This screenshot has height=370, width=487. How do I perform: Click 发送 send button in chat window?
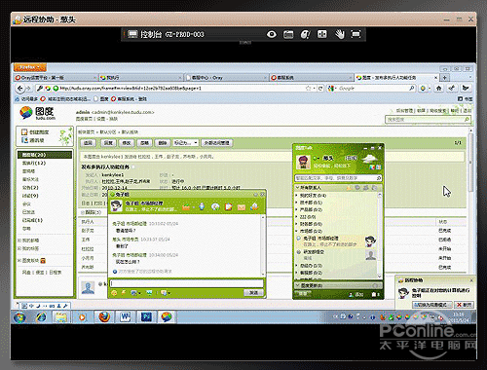click(x=253, y=293)
